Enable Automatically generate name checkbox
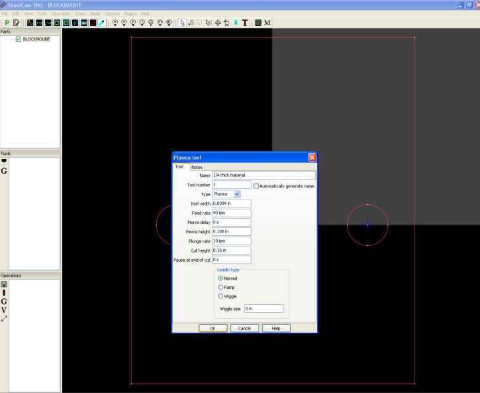 tap(256, 186)
